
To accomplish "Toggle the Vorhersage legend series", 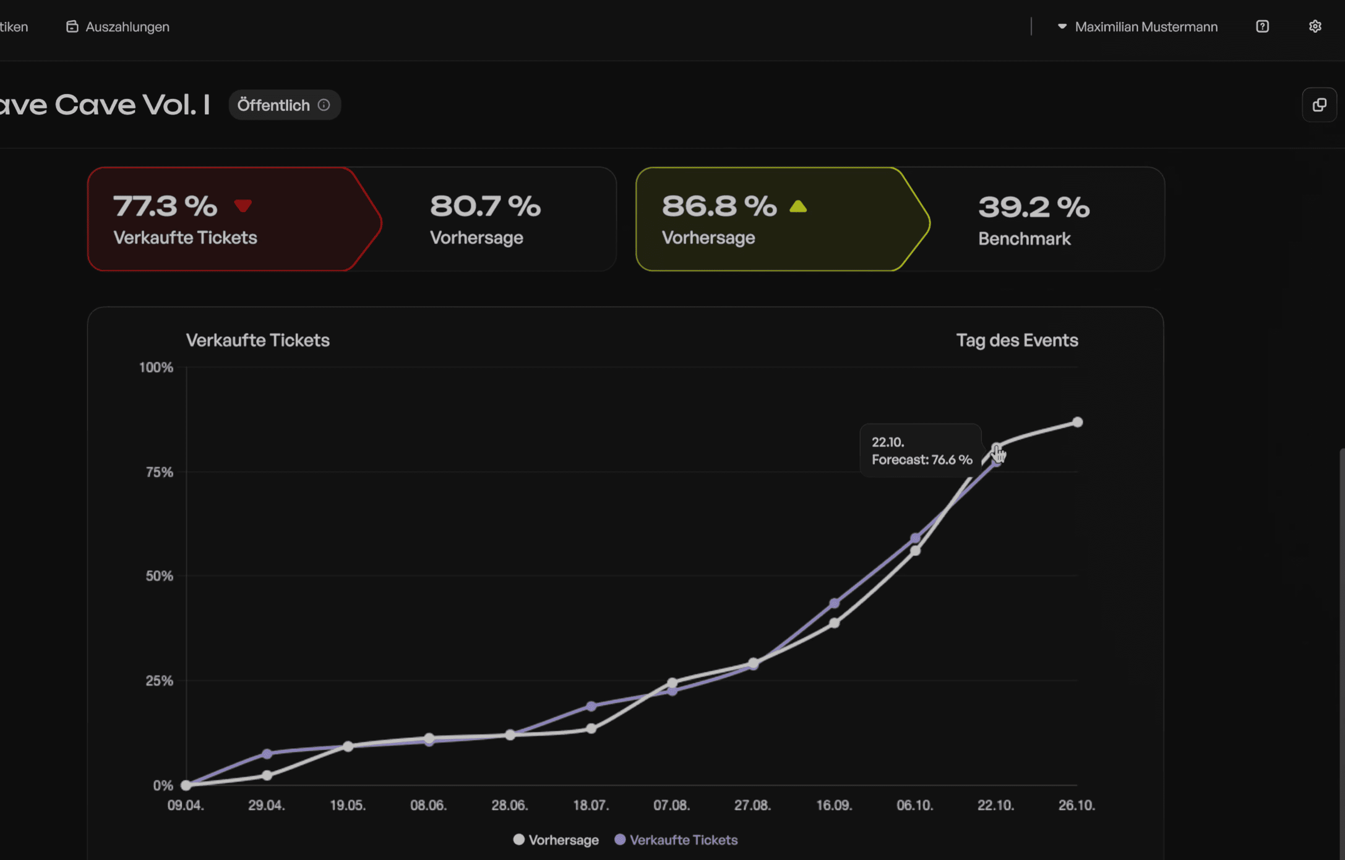I will [x=556, y=840].
